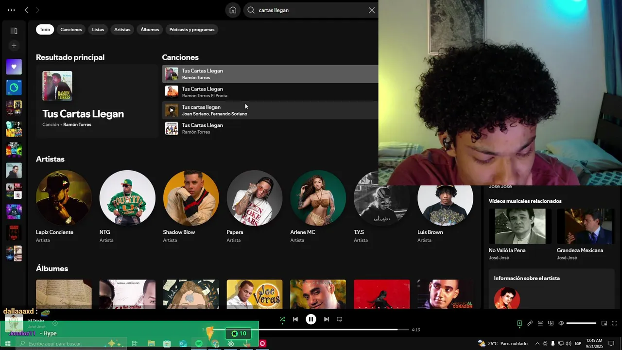Screen dimensions: 622x350
Task: Open Liked Songs heart playlist in sidebar
Action: [x=14, y=67]
